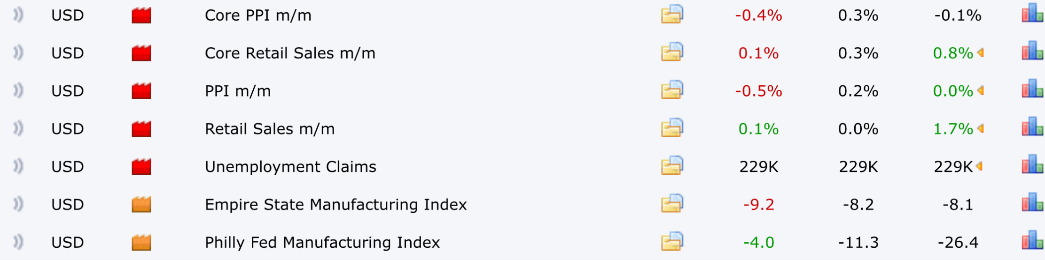Toggle sound alert for Retail Sales m/m
Viewport: 1045px width, 260px height.
18,128
